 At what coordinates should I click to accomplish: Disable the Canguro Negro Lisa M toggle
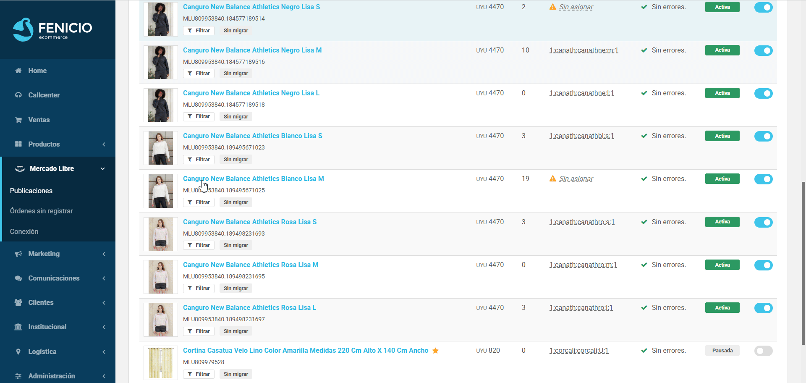tap(763, 50)
